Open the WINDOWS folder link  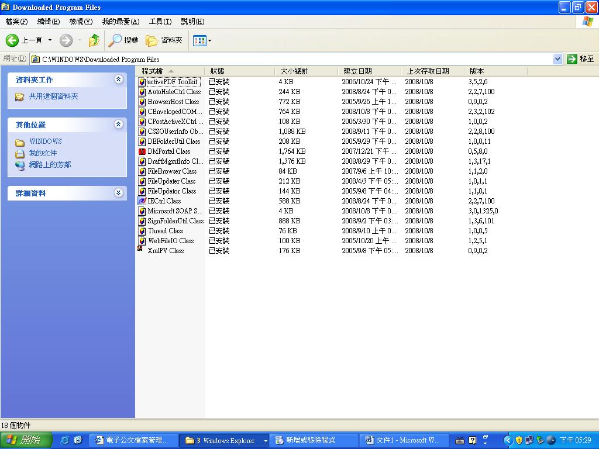[x=45, y=141]
